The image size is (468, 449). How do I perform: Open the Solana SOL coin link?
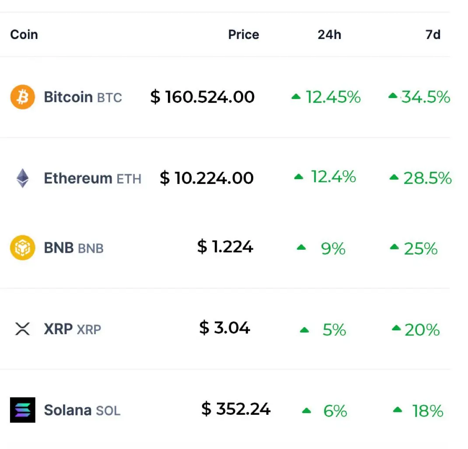point(82,410)
